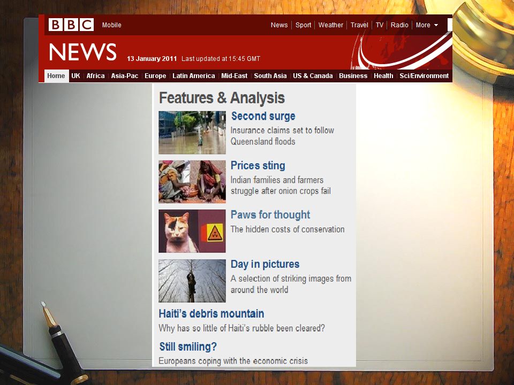Click the Features & Analysis heading
The width and height of the screenshot is (514, 385).
click(222, 98)
